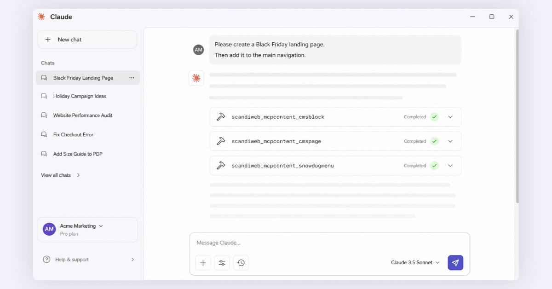Click green checkmark for cmsblock tool

(x=434, y=117)
